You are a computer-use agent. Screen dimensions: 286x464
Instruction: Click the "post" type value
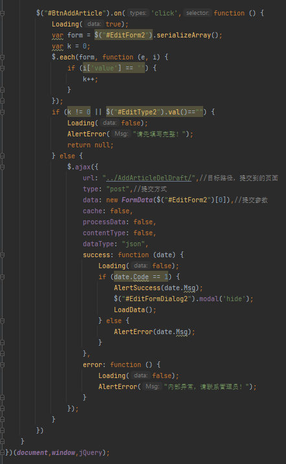point(118,189)
